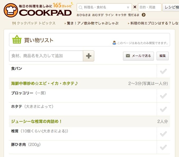The height and width of the screenshot is (157, 179).
Task: Open recipe 海鮮中華炒め☆エビ・イカ・ホタテ♪
Action: [x=45, y=84]
